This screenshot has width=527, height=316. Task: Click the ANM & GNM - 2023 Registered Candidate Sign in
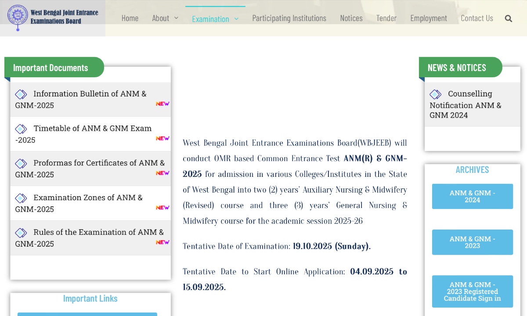coord(472,291)
